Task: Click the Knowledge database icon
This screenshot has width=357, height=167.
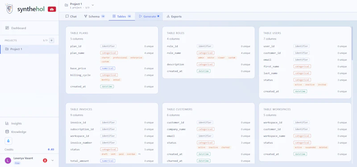Action: tap(7, 132)
